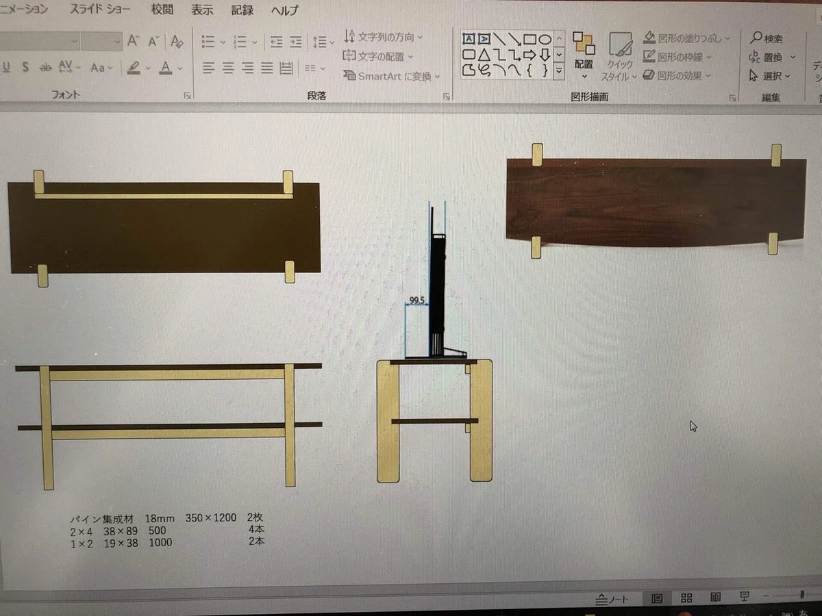Viewport: 822px width, 616px height.
Task: Select the straight line shape
Action: point(499,39)
